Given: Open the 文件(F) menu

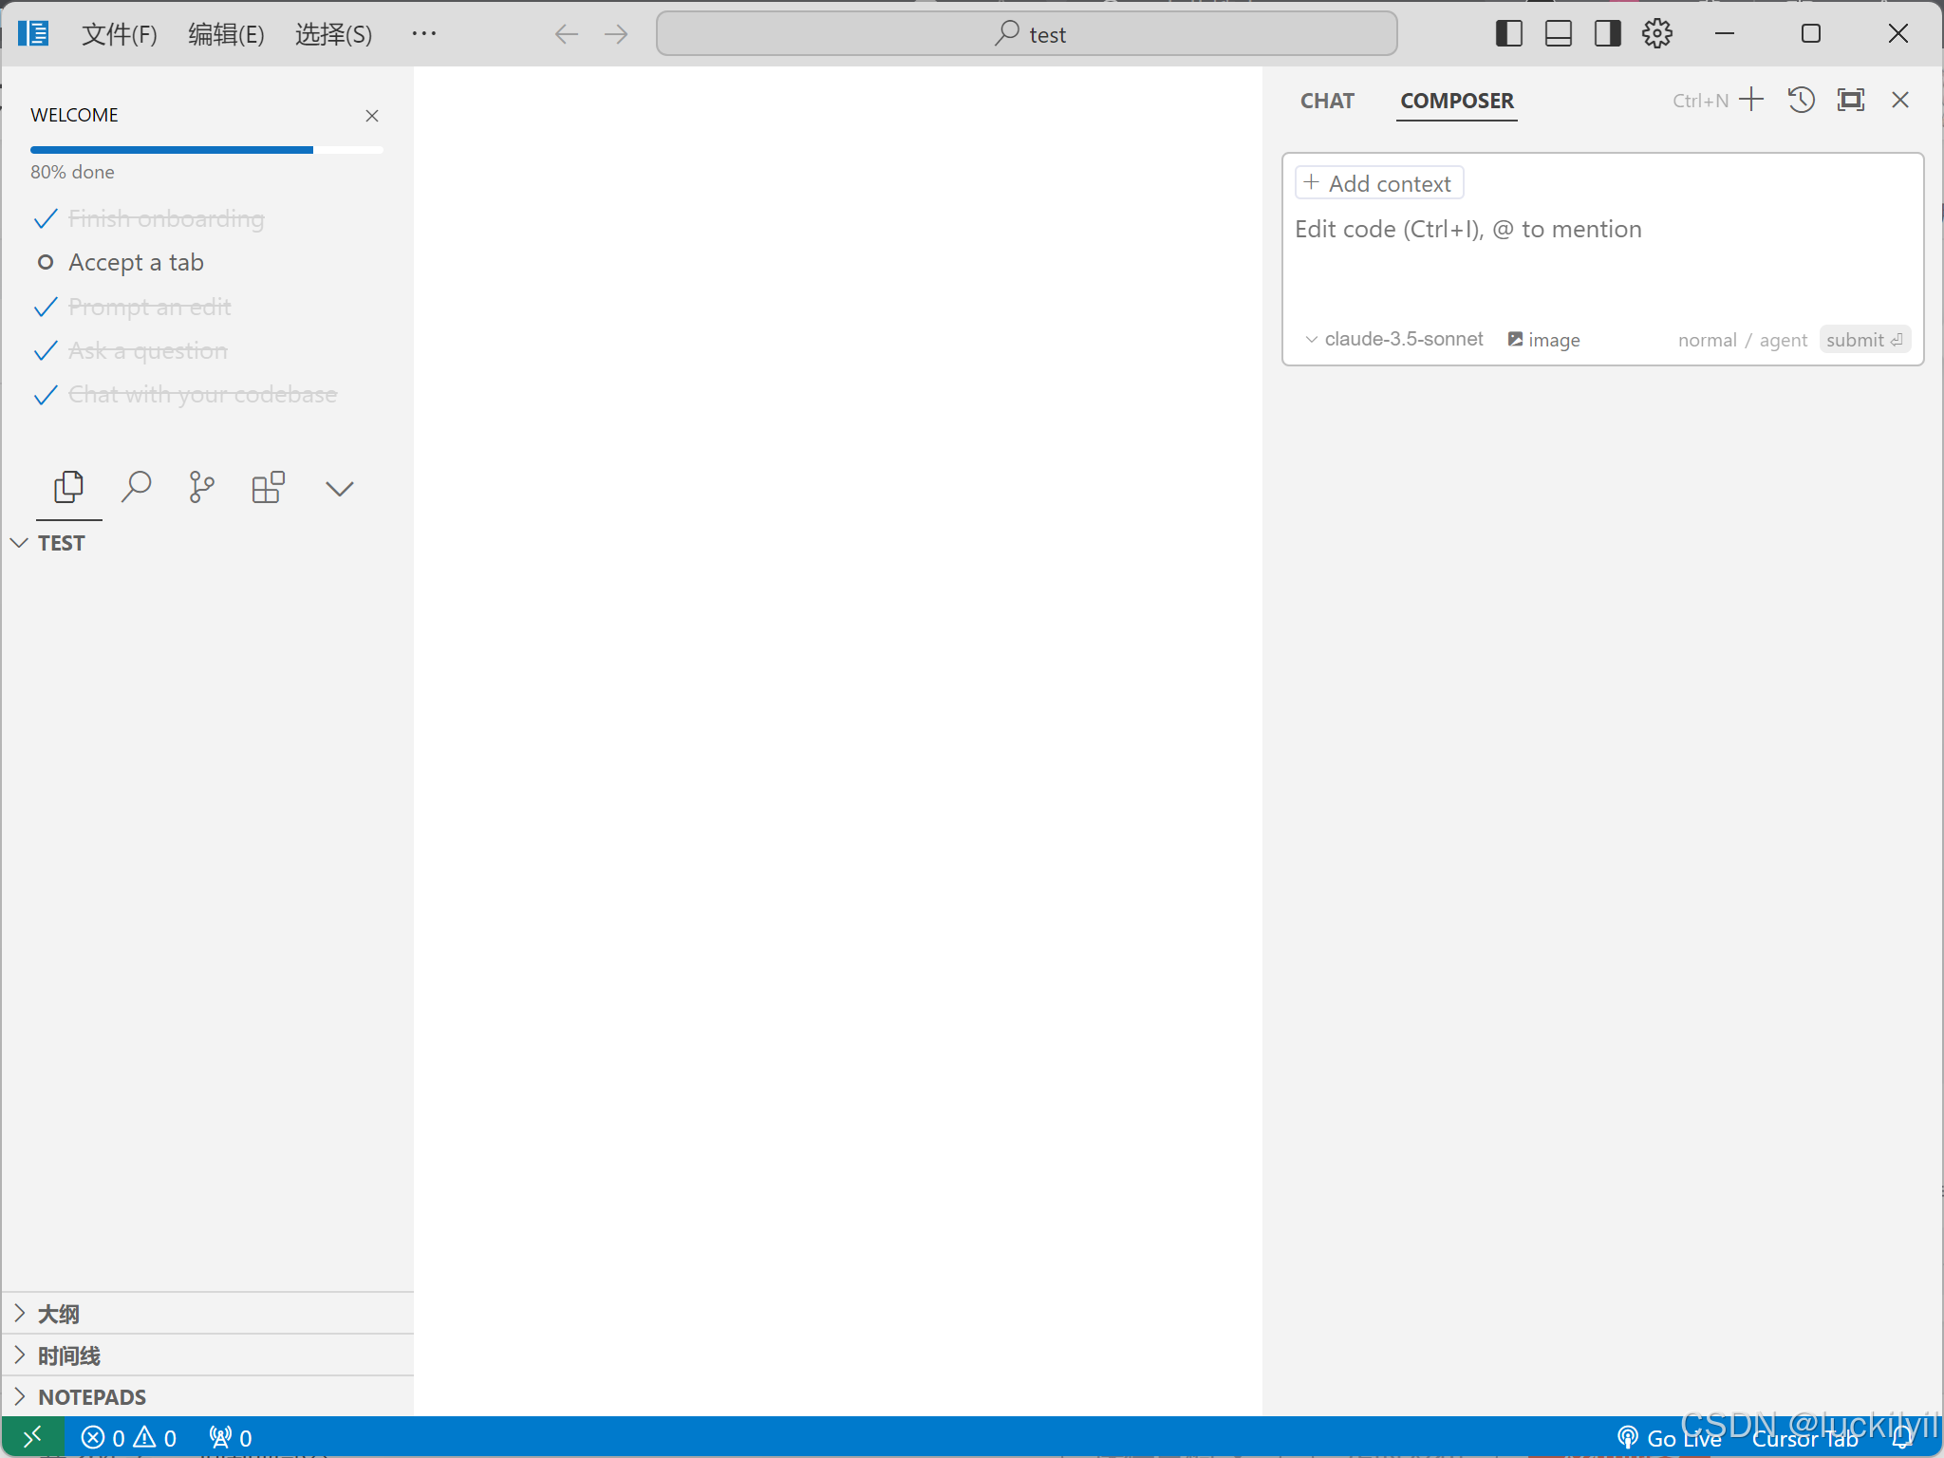Looking at the screenshot, I should point(119,34).
